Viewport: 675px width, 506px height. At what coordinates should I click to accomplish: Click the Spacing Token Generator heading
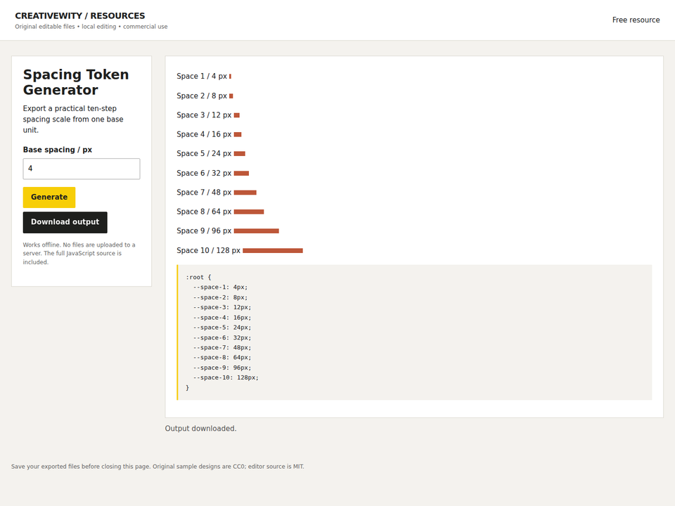(76, 82)
